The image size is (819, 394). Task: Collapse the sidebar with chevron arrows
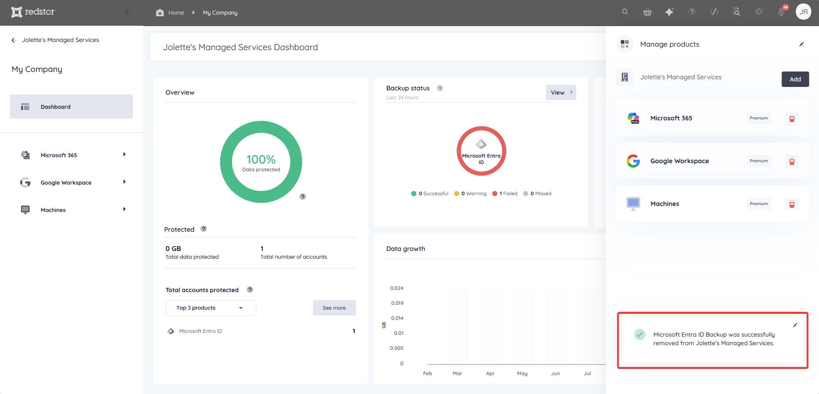(x=127, y=12)
